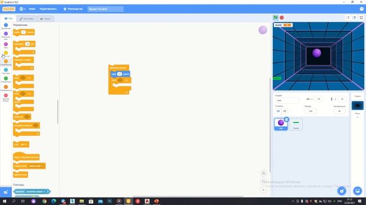Switch to the Code tab
This screenshot has height=205, width=366.
tap(9, 19)
